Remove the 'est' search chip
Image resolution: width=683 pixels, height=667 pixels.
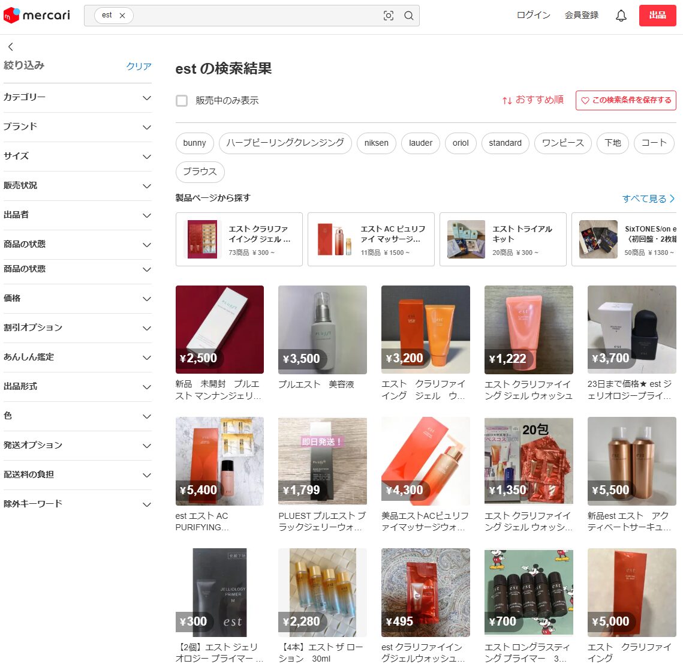pyautogui.click(x=122, y=15)
